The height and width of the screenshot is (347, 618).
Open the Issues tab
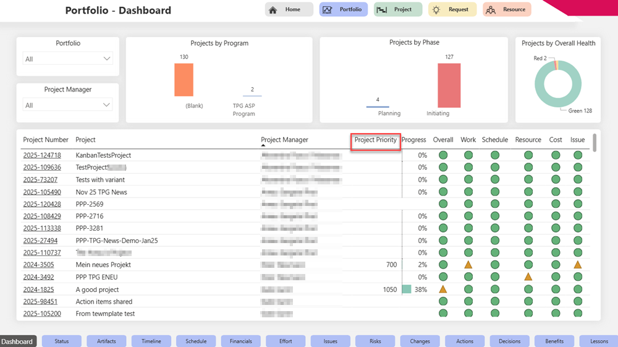pos(330,341)
